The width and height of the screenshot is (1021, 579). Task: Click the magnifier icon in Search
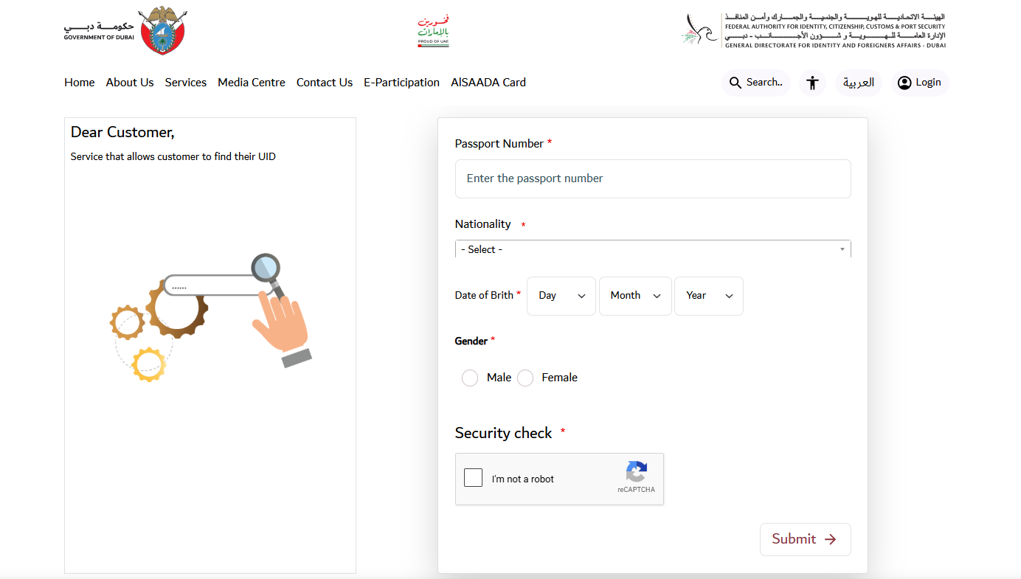pyautogui.click(x=736, y=83)
